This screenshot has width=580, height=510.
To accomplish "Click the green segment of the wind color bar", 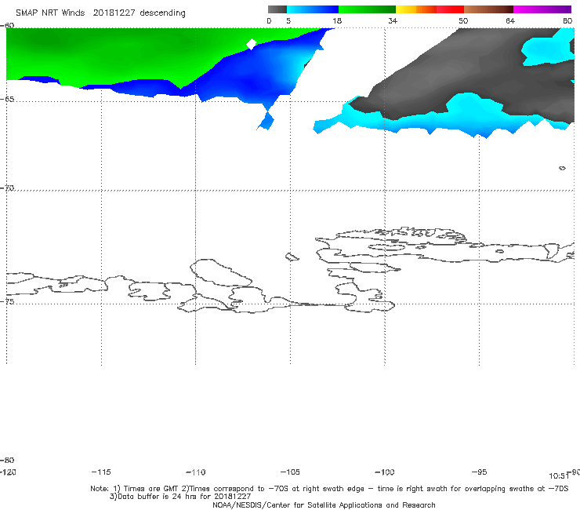I will pyautogui.click(x=367, y=9).
